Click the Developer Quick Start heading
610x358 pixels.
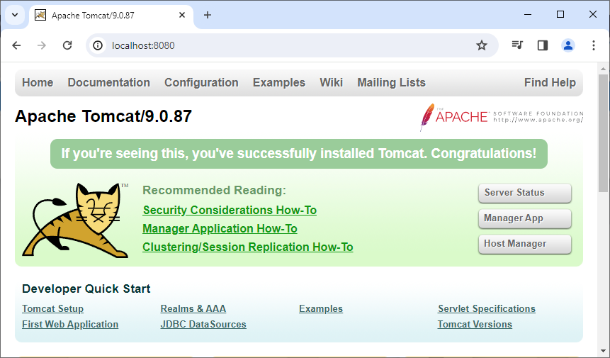tap(86, 289)
